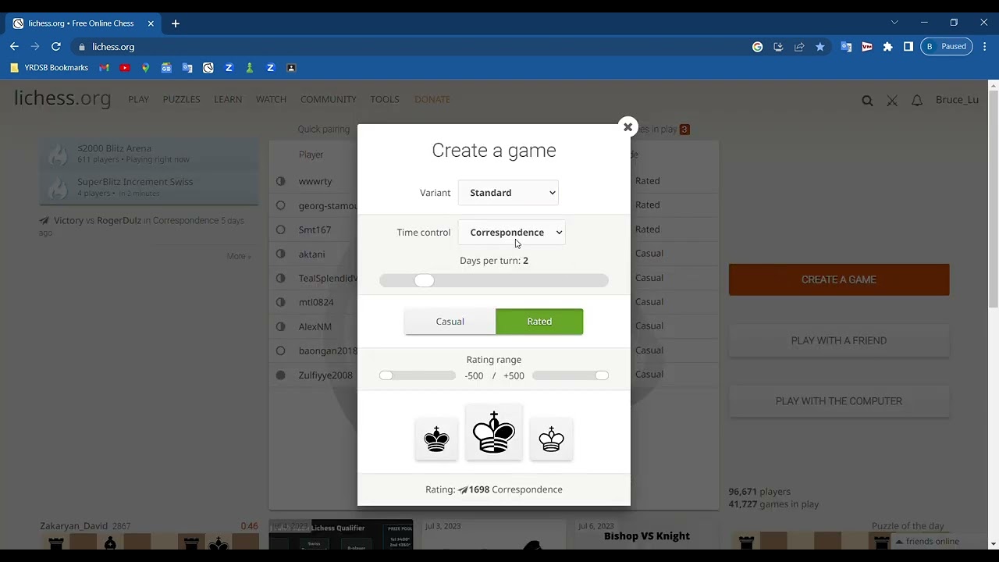Open the notifications bell icon
Image resolution: width=999 pixels, height=562 pixels.
pos(917,100)
